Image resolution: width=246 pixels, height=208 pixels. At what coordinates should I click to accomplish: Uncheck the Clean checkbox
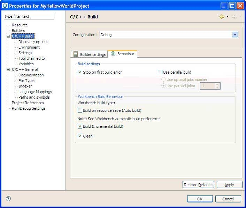(80, 136)
